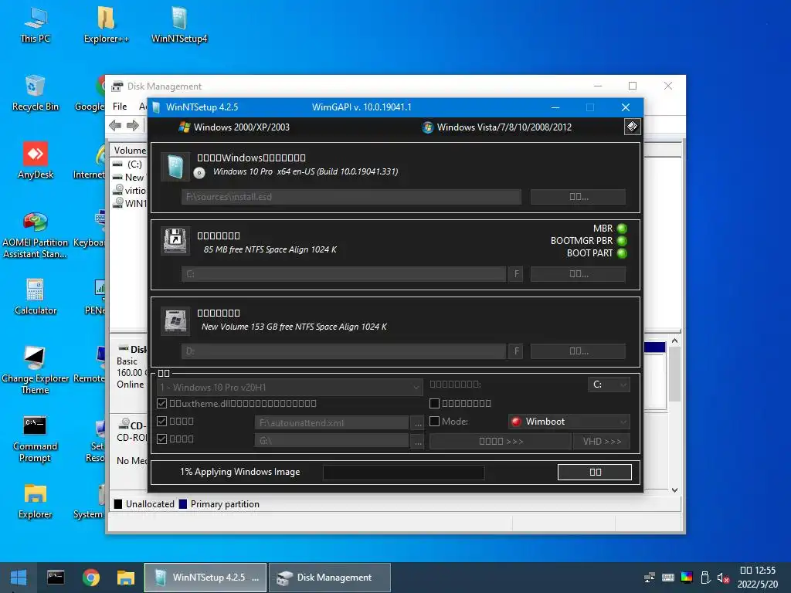791x593 pixels.
Task: Click the boot drive floppy icon
Action: [175, 241]
